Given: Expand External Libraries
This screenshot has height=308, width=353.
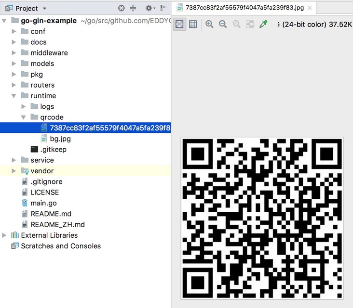Looking at the screenshot, I should pyautogui.click(x=4, y=235).
